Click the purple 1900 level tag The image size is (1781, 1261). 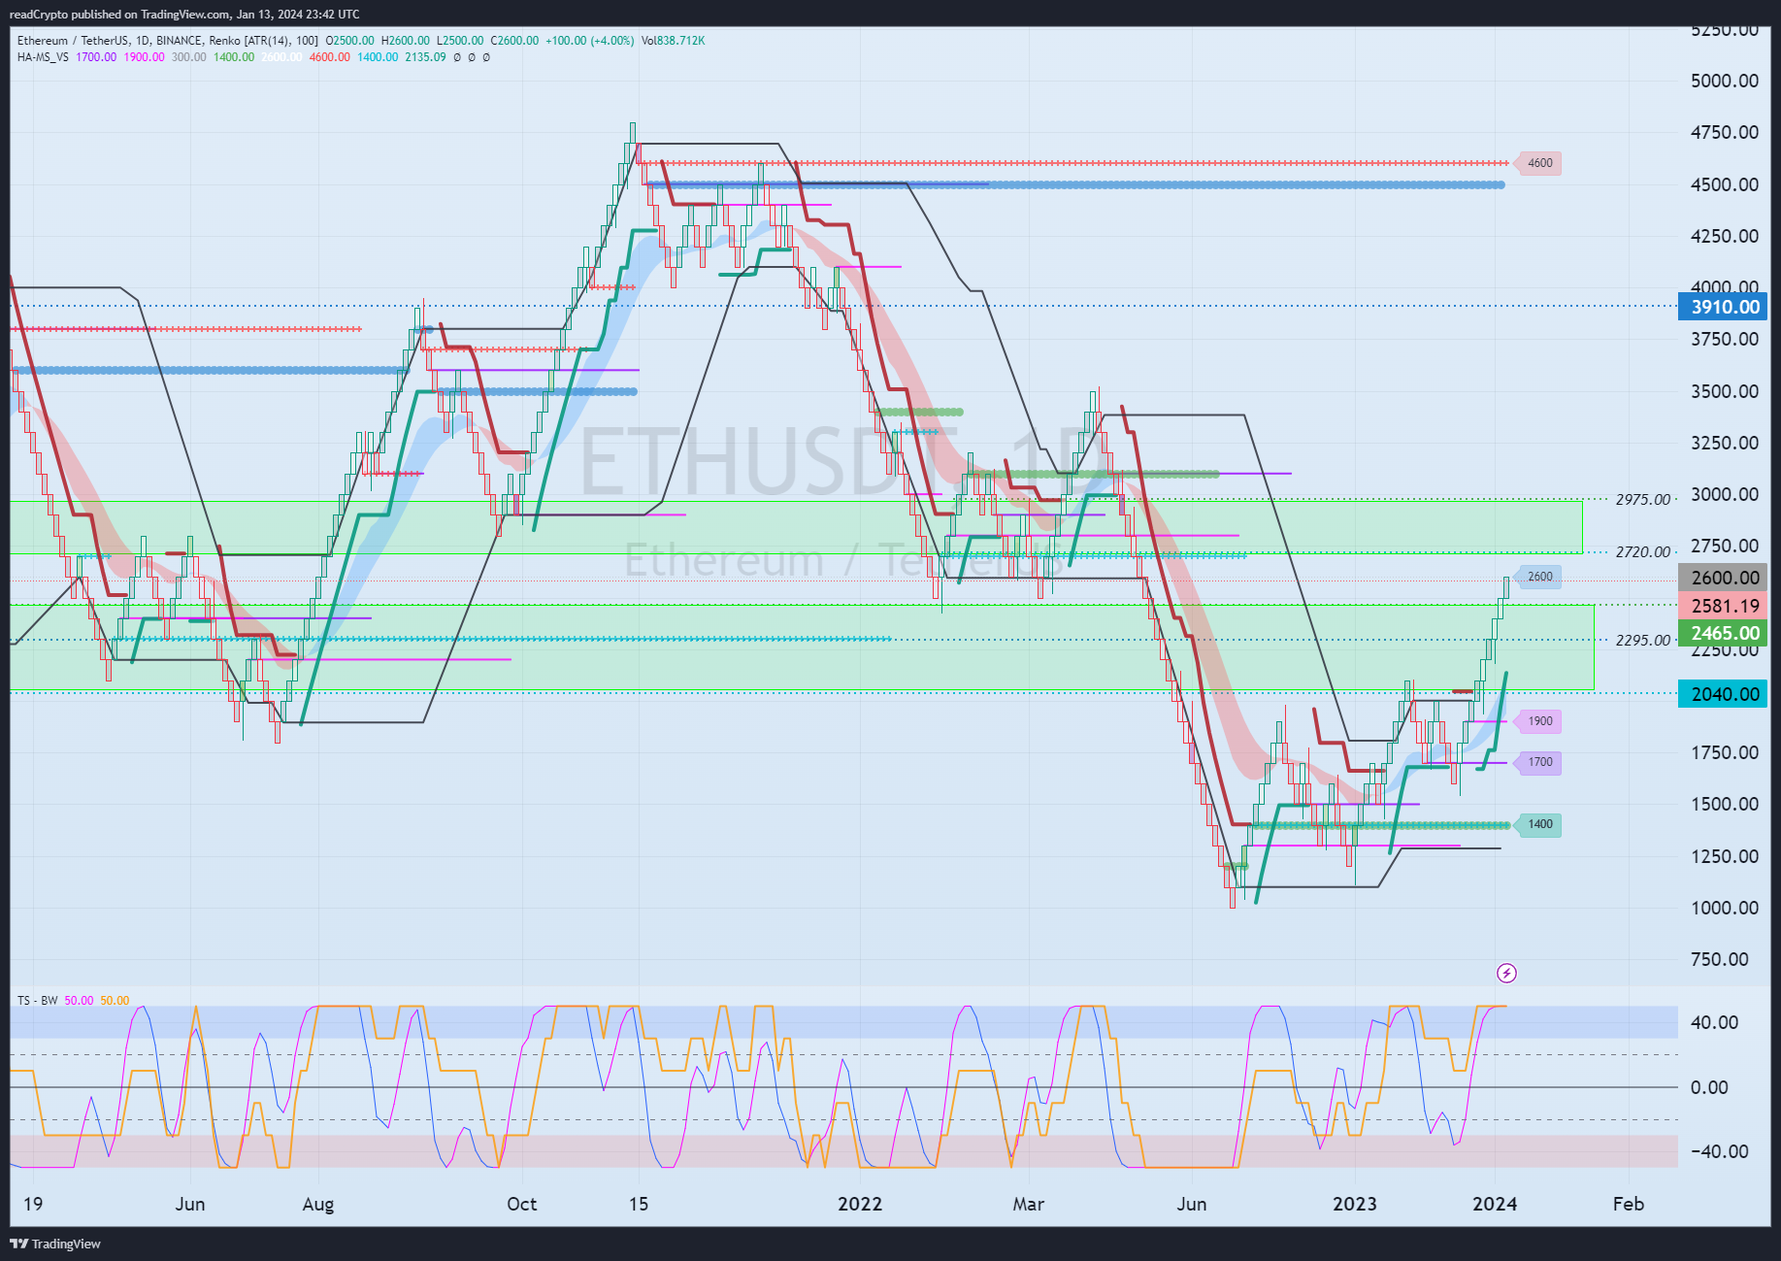click(1539, 721)
